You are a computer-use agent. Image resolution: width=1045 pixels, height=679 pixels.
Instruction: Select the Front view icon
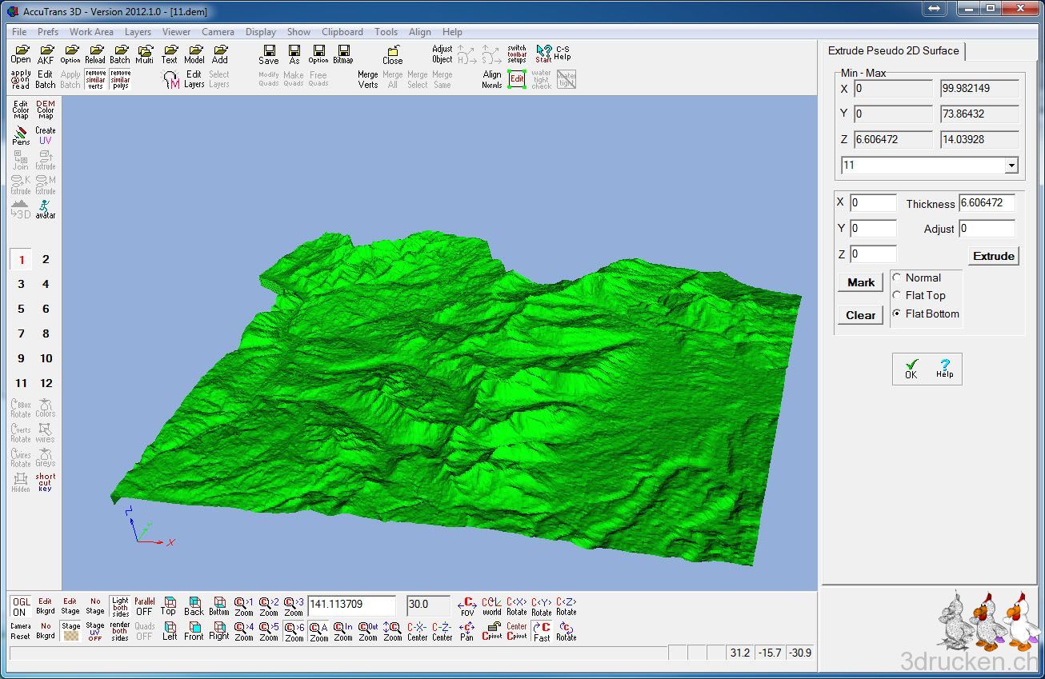pos(194,631)
